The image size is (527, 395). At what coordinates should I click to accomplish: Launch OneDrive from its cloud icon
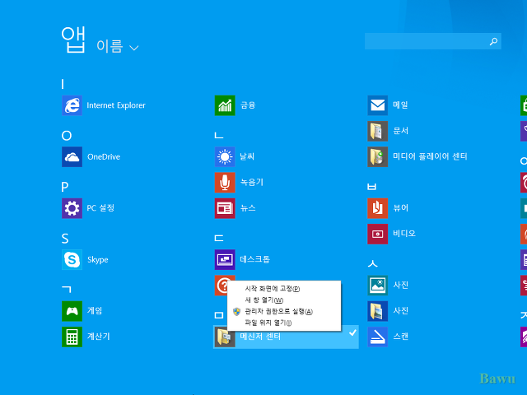72,157
